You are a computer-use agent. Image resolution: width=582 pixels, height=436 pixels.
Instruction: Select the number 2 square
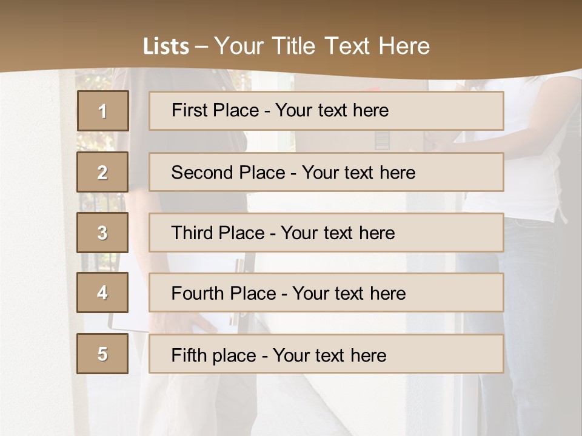[102, 173]
